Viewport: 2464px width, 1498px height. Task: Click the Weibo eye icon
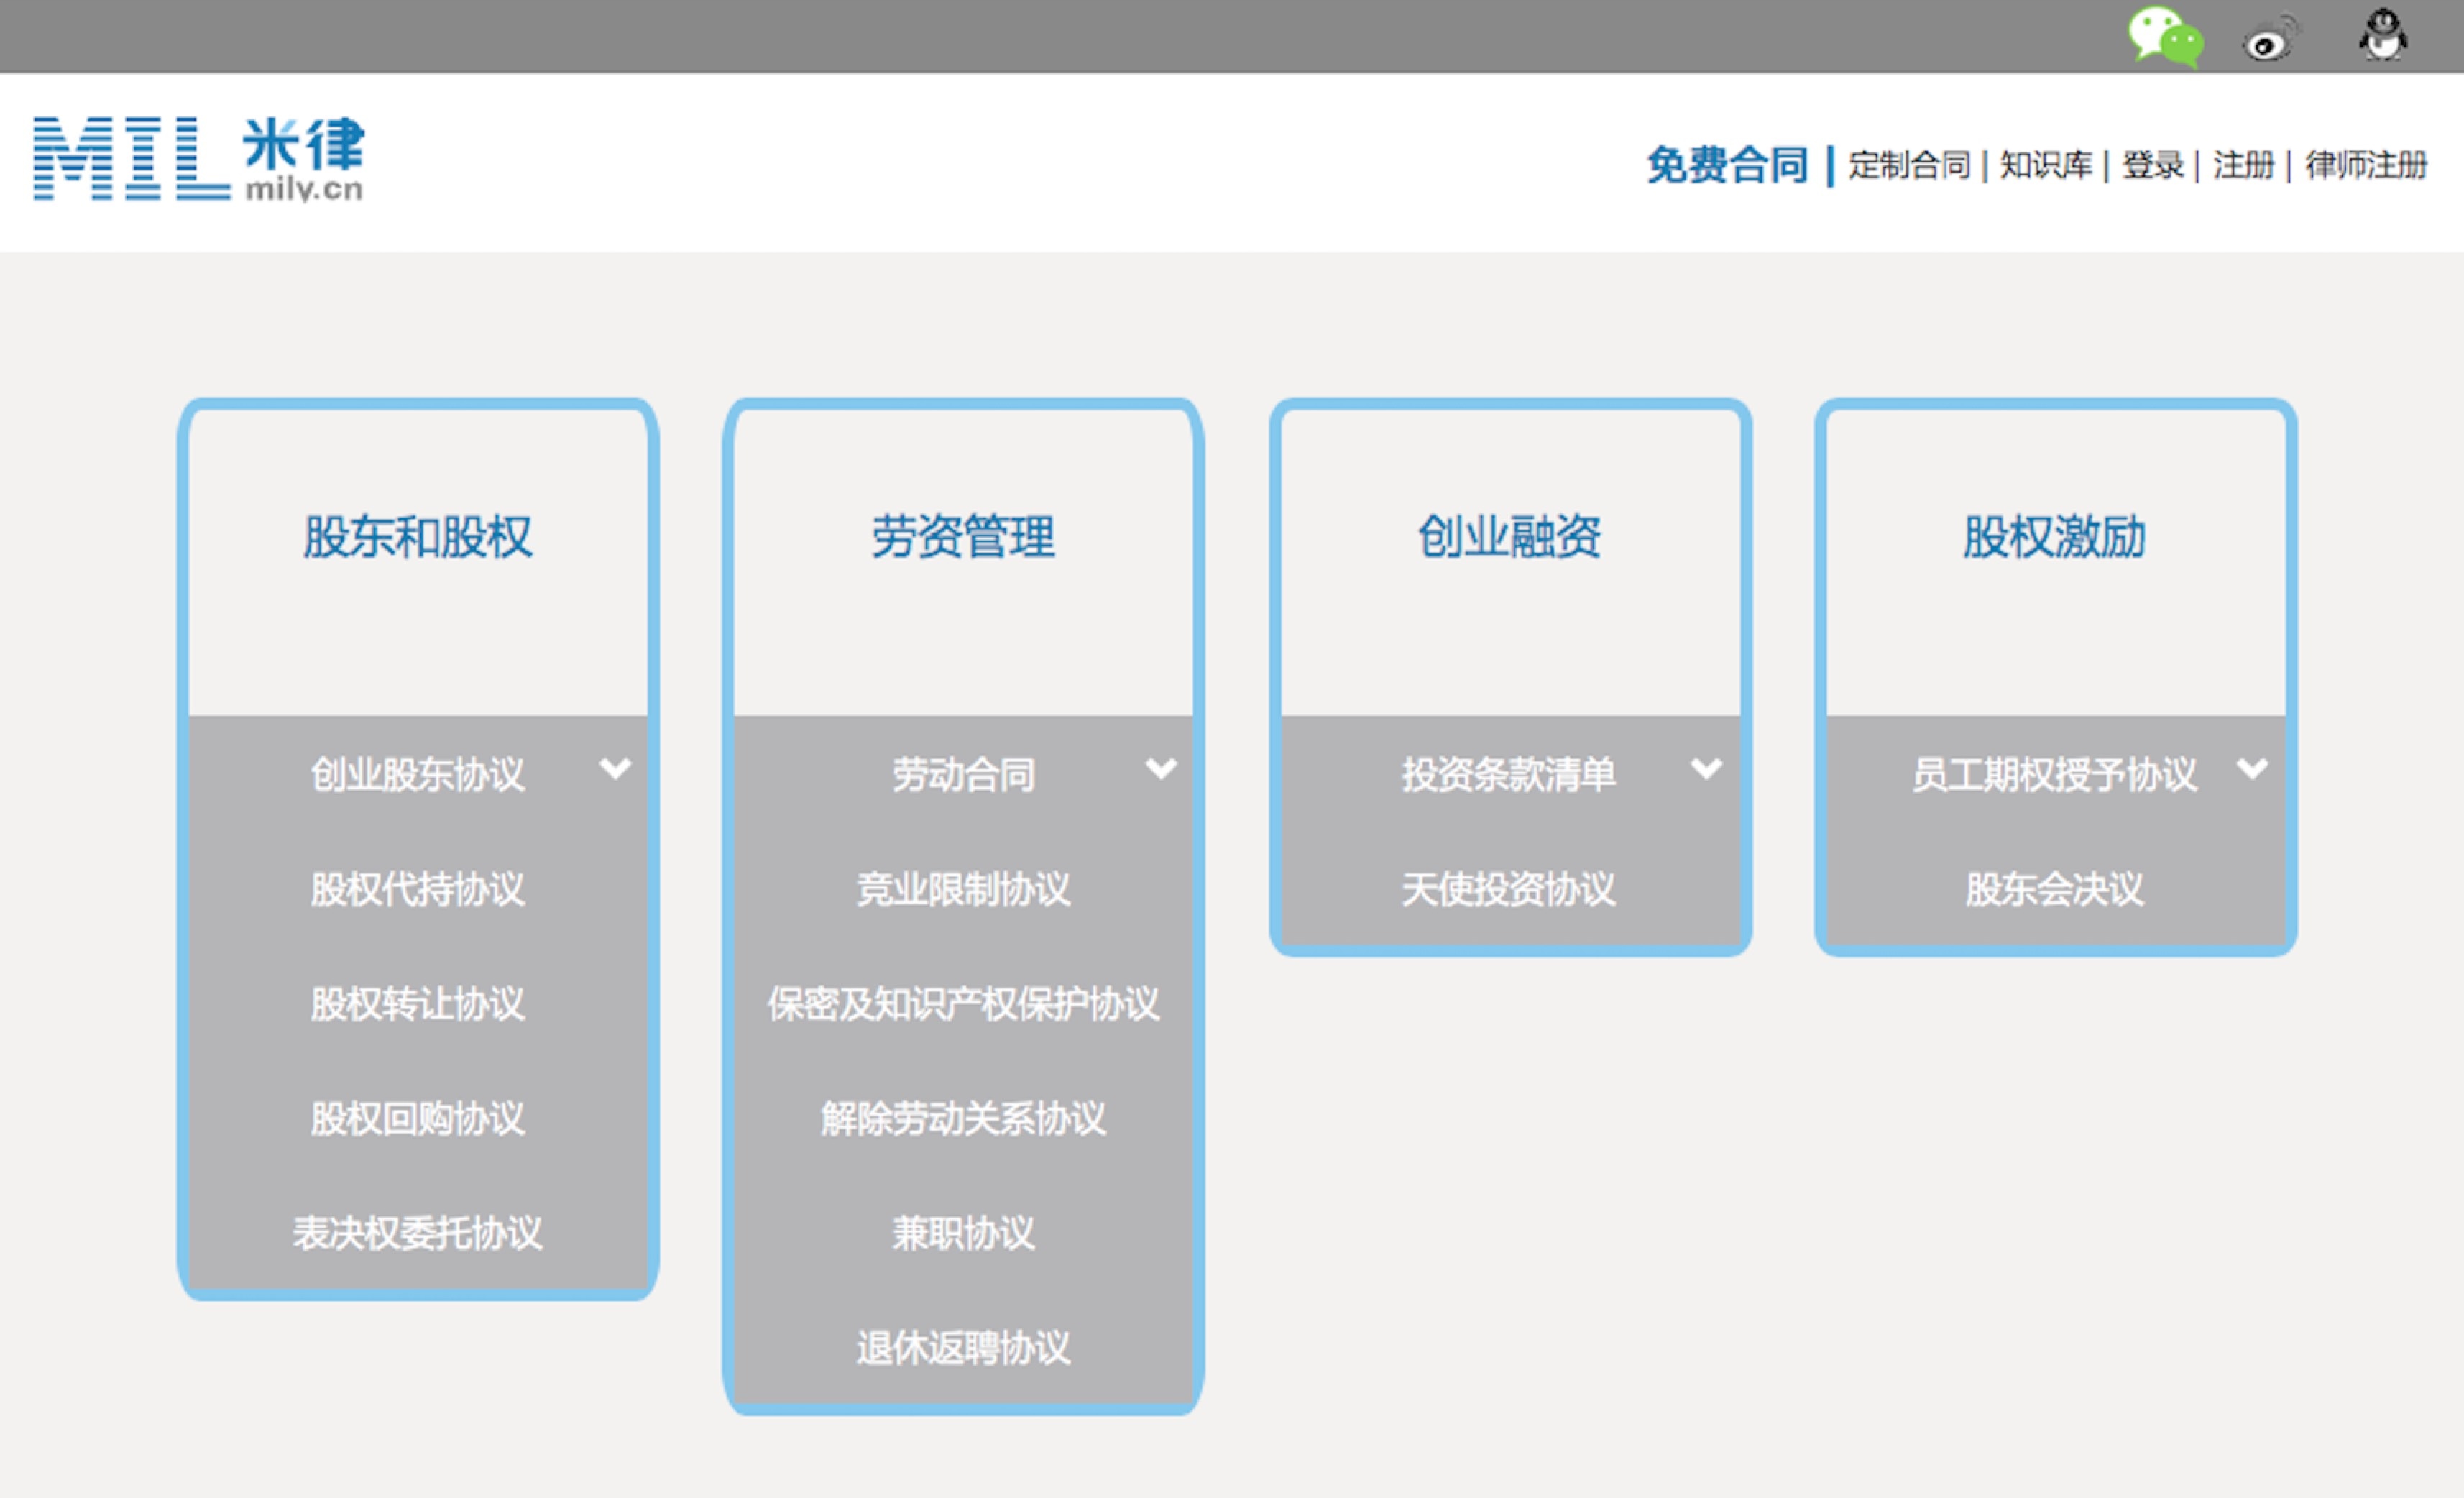[2268, 42]
